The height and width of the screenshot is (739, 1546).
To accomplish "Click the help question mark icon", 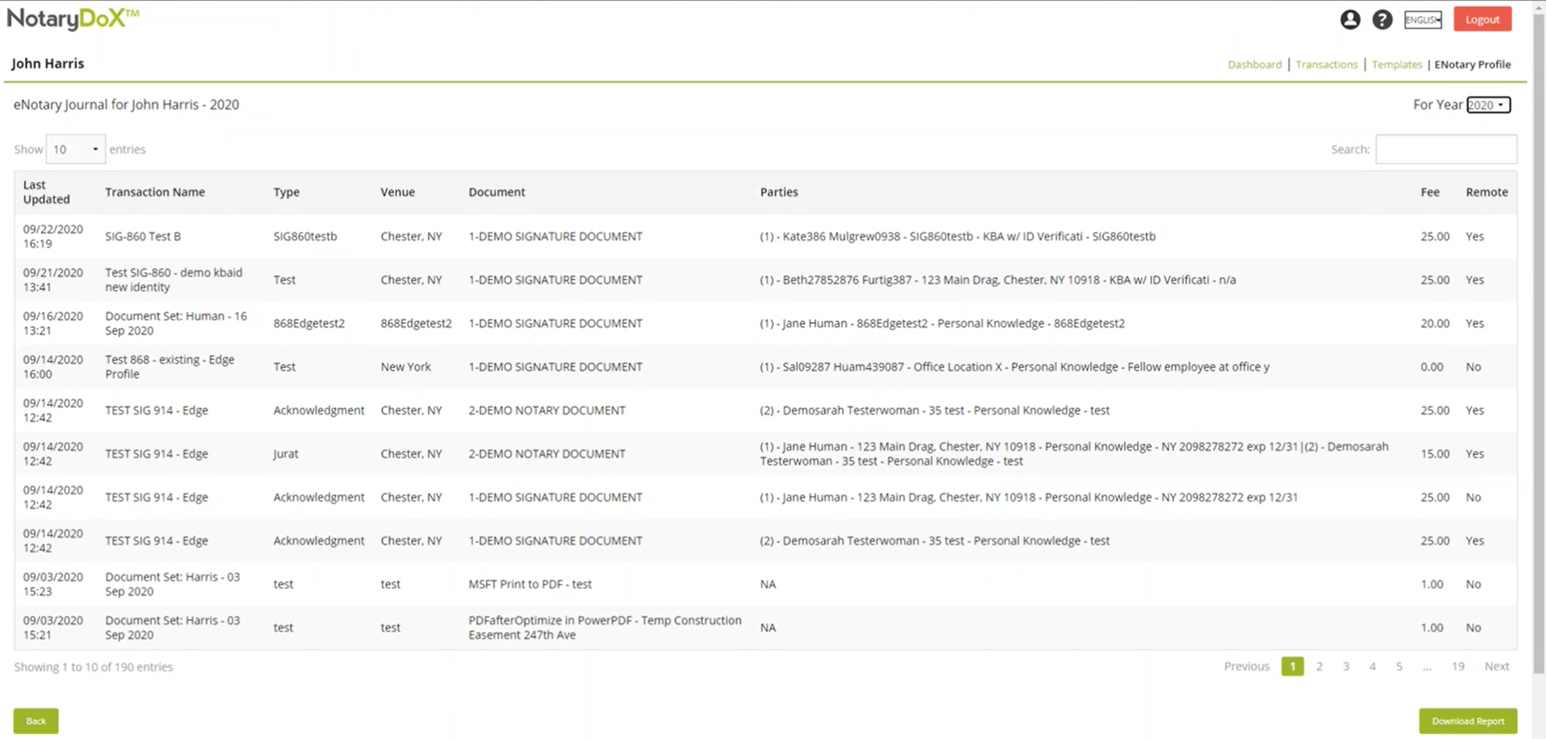I will coord(1382,19).
